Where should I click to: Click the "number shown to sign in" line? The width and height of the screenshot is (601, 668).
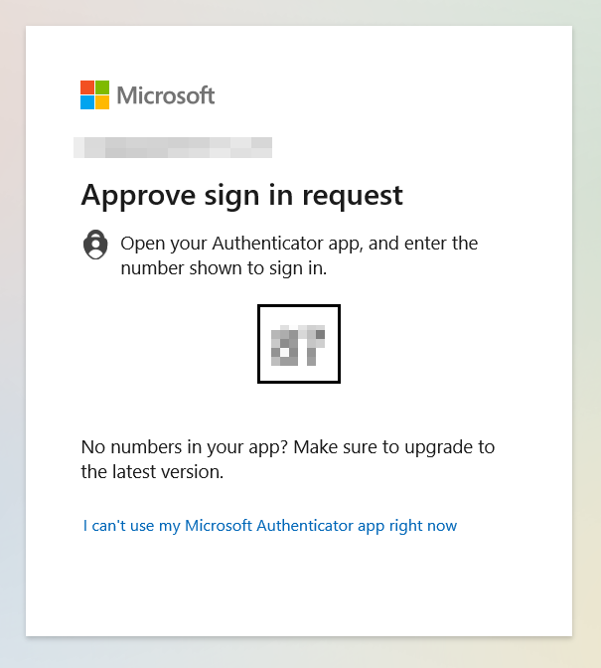(224, 268)
